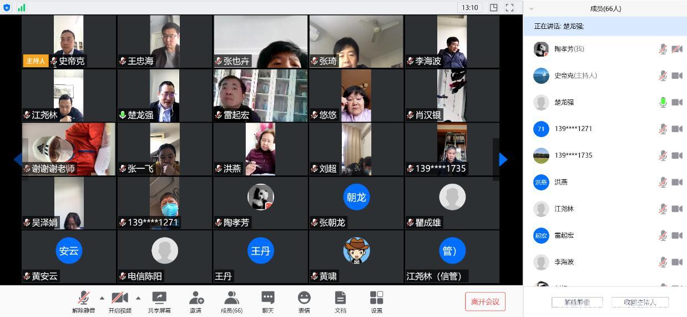The height and width of the screenshot is (317, 687).
Task: Toggle the 解除静音 microphone in the toolbar
Action: coord(84,298)
